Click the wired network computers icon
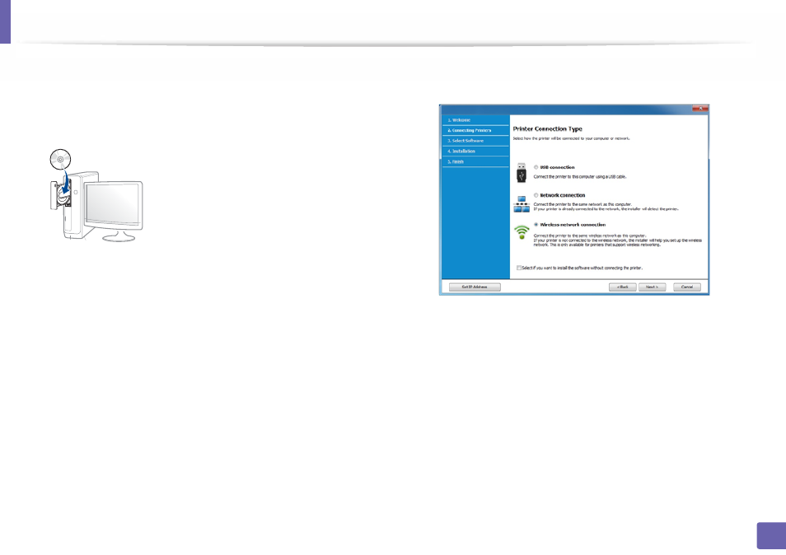786x555 pixels. click(x=522, y=204)
